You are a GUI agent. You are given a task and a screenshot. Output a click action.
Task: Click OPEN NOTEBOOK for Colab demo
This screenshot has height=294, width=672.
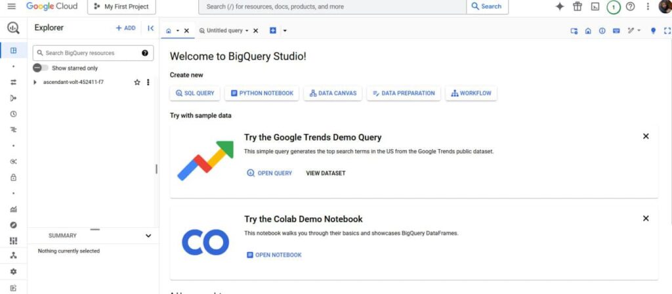pos(274,255)
